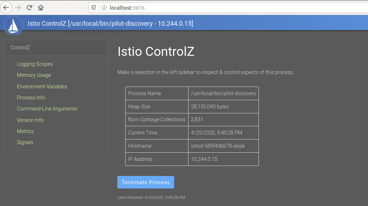The image size is (368, 206).
Task: Click the ControlZ sidebar header
Action: [19, 47]
